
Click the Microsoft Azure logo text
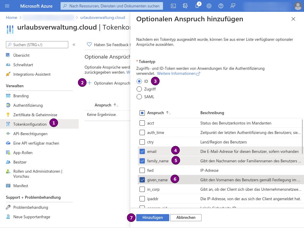coord(36,6)
